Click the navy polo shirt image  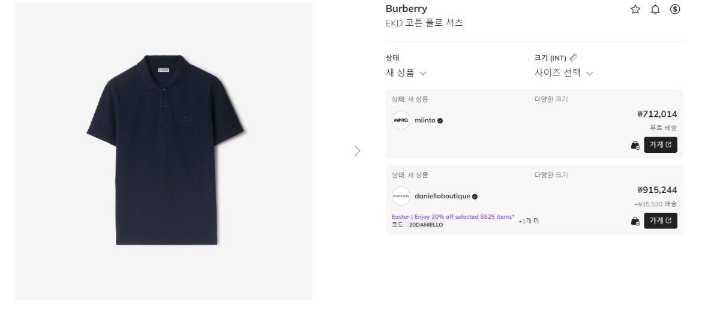[x=164, y=150]
